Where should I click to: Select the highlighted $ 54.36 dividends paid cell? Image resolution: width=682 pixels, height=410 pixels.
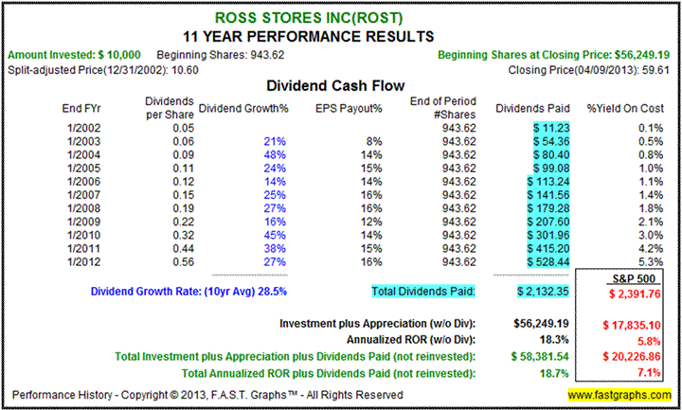pos(551,142)
